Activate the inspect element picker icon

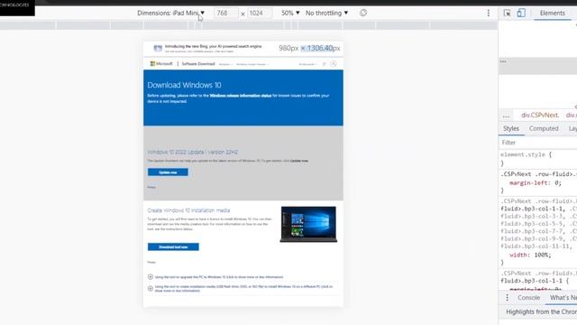pos(507,13)
